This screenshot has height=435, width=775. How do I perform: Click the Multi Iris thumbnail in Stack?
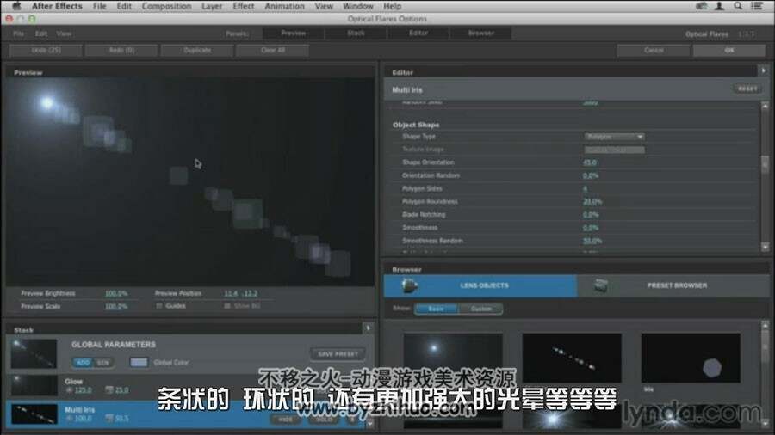pos(34,414)
